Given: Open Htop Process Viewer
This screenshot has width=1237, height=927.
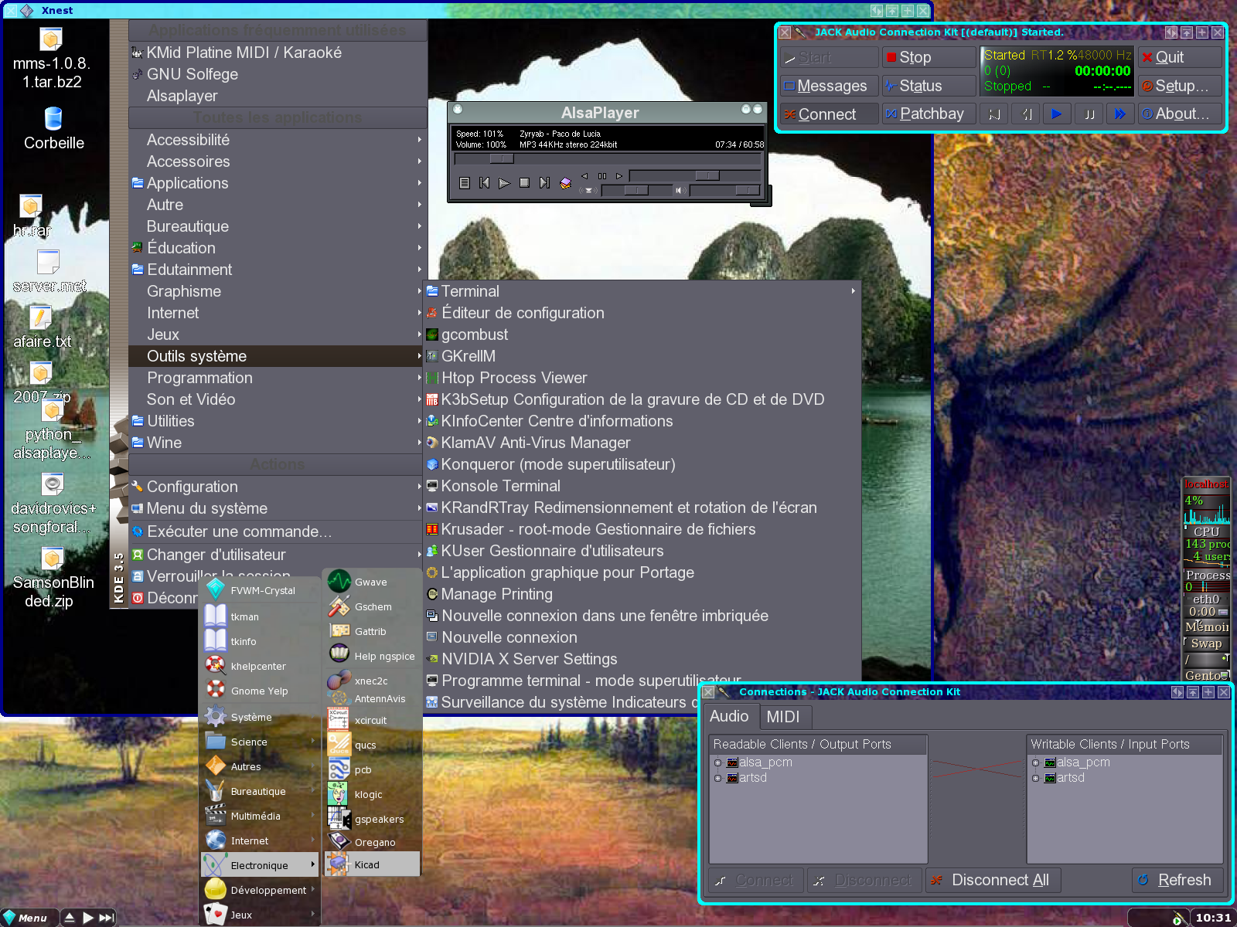Looking at the screenshot, I should click(642, 378).
